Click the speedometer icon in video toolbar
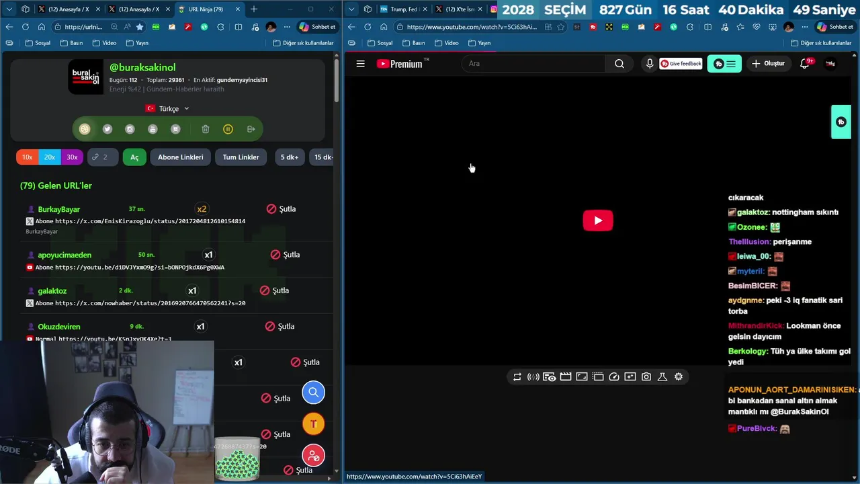Image resolution: width=860 pixels, height=484 pixels. (x=614, y=377)
